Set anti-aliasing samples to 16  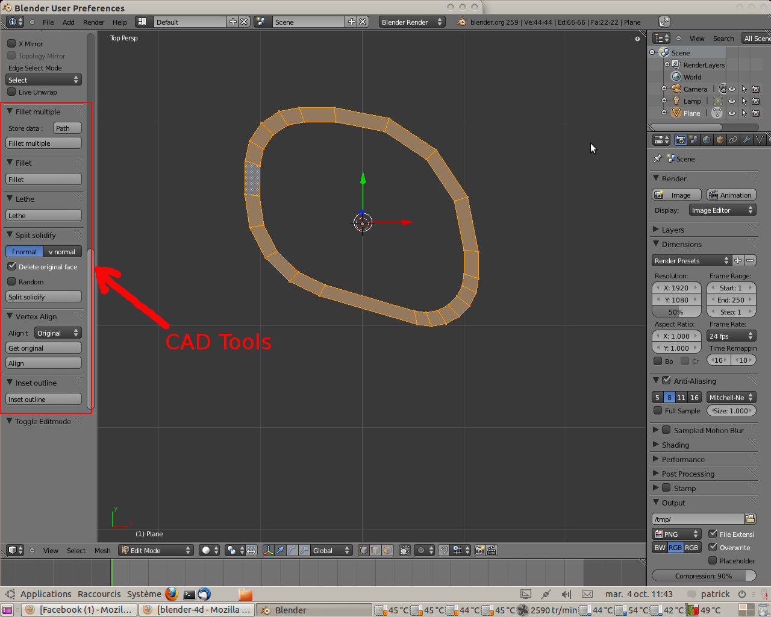click(695, 397)
